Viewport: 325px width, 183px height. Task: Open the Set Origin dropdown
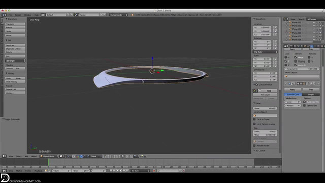point(15,60)
